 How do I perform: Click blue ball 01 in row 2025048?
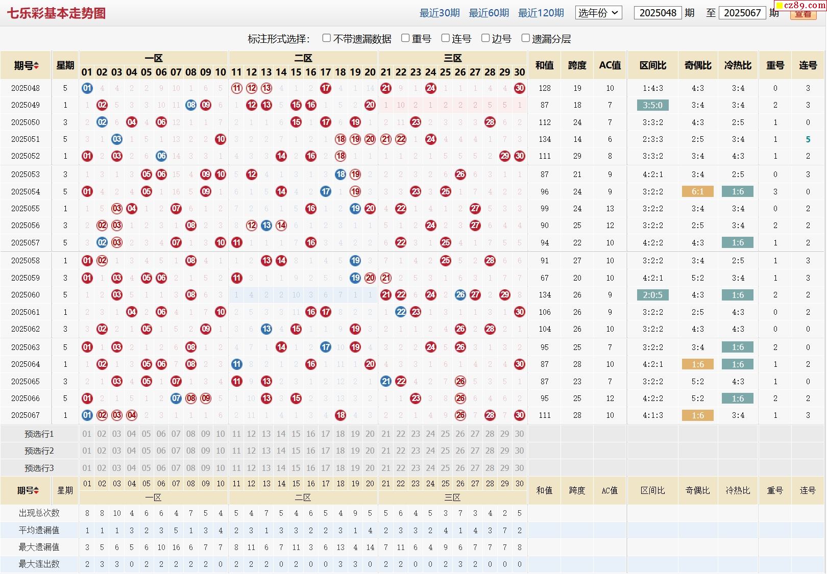pyautogui.click(x=87, y=88)
